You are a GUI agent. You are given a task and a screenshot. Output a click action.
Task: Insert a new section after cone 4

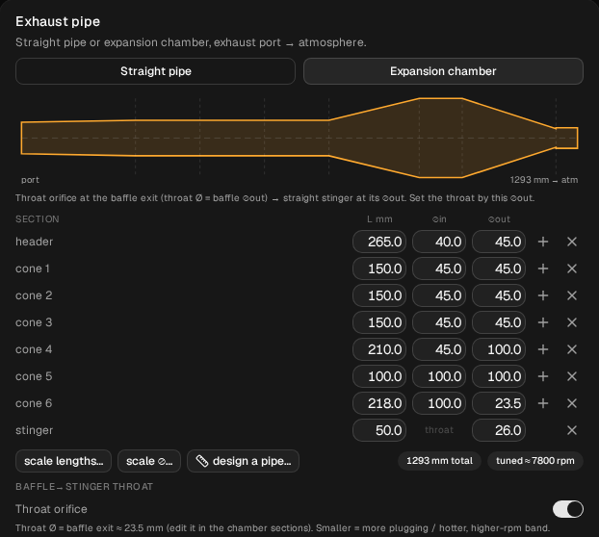coord(543,349)
